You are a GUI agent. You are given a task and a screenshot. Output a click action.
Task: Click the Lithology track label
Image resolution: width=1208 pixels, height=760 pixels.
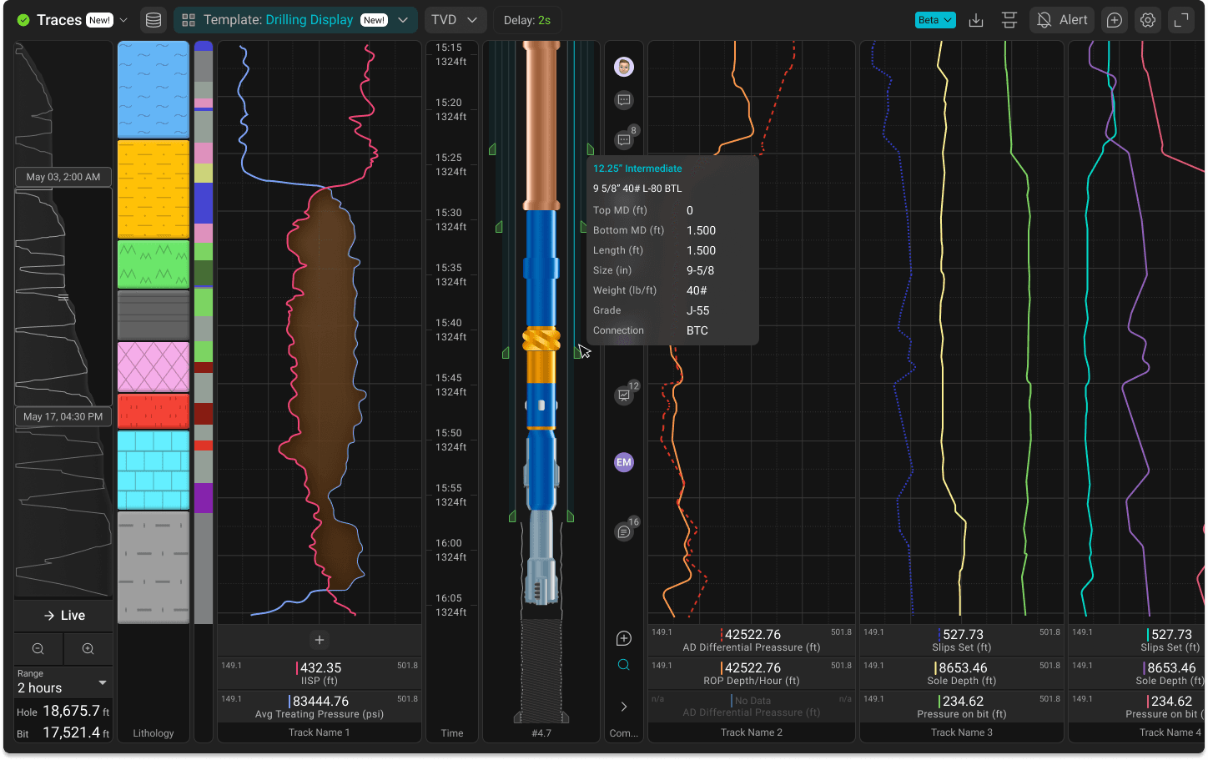pos(154,733)
